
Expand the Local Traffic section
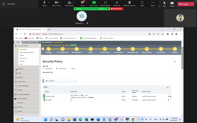[22, 82]
